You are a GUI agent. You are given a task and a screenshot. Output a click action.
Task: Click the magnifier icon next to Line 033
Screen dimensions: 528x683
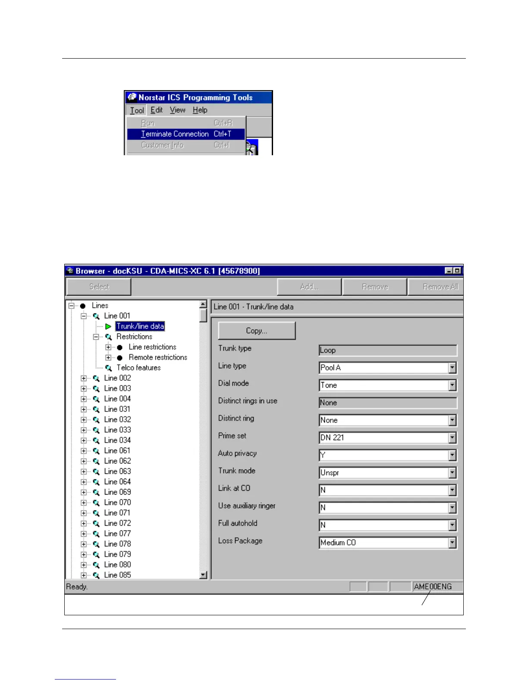click(x=96, y=430)
